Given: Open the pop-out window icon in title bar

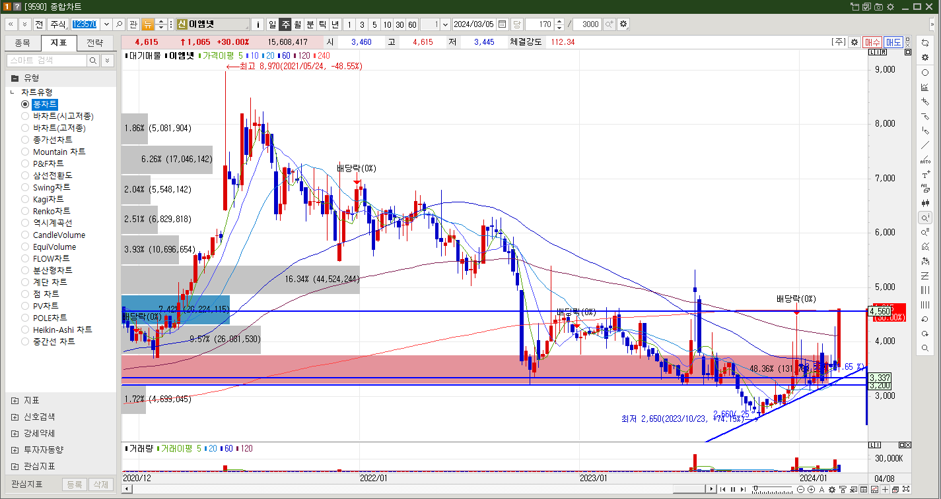Looking at the screenshot, I should 854,7.
